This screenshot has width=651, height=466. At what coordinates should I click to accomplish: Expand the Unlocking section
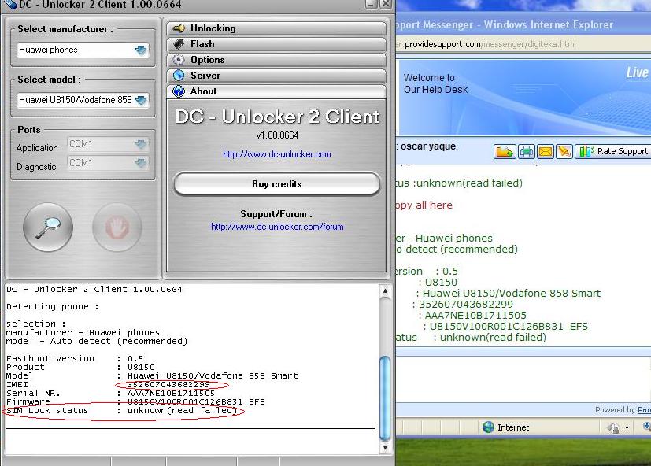[276, 28]
